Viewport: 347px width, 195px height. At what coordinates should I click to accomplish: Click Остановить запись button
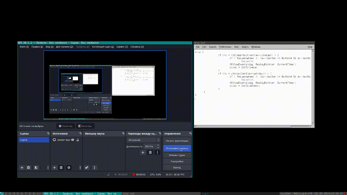pyautogui.click(x=177, y=148)
